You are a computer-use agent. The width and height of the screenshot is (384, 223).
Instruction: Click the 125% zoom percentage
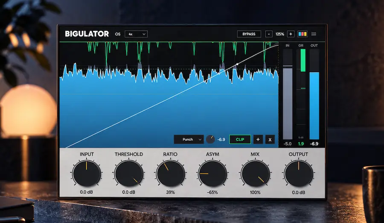pos(279,34)
